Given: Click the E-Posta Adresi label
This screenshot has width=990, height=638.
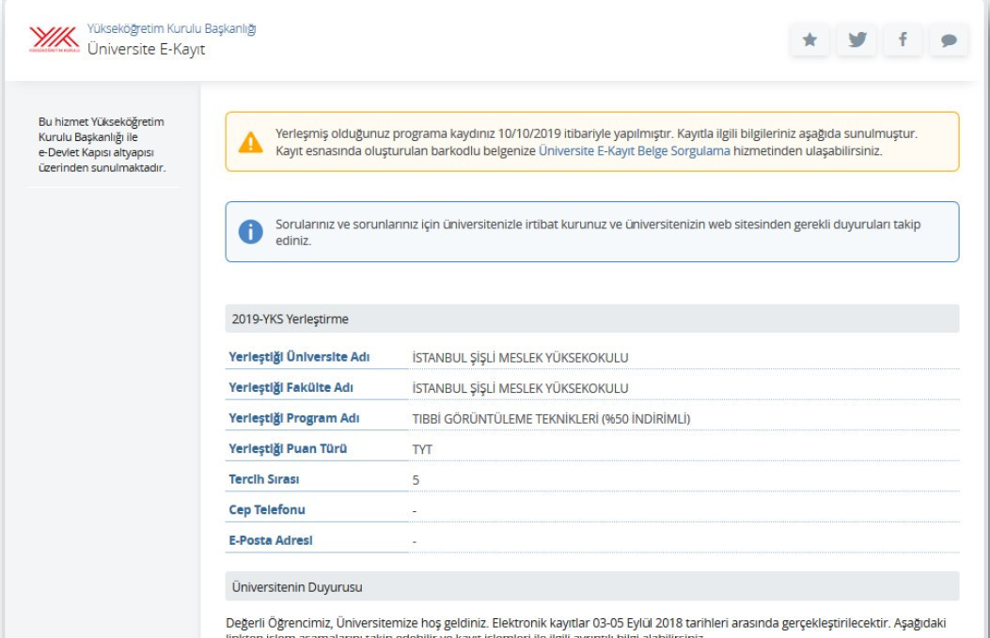Looking at the screenshot, I should click(270, 540).
